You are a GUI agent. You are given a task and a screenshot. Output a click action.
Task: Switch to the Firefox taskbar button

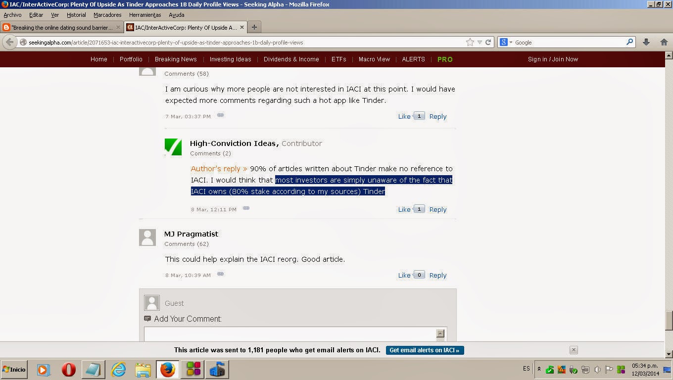coord(168,370)
